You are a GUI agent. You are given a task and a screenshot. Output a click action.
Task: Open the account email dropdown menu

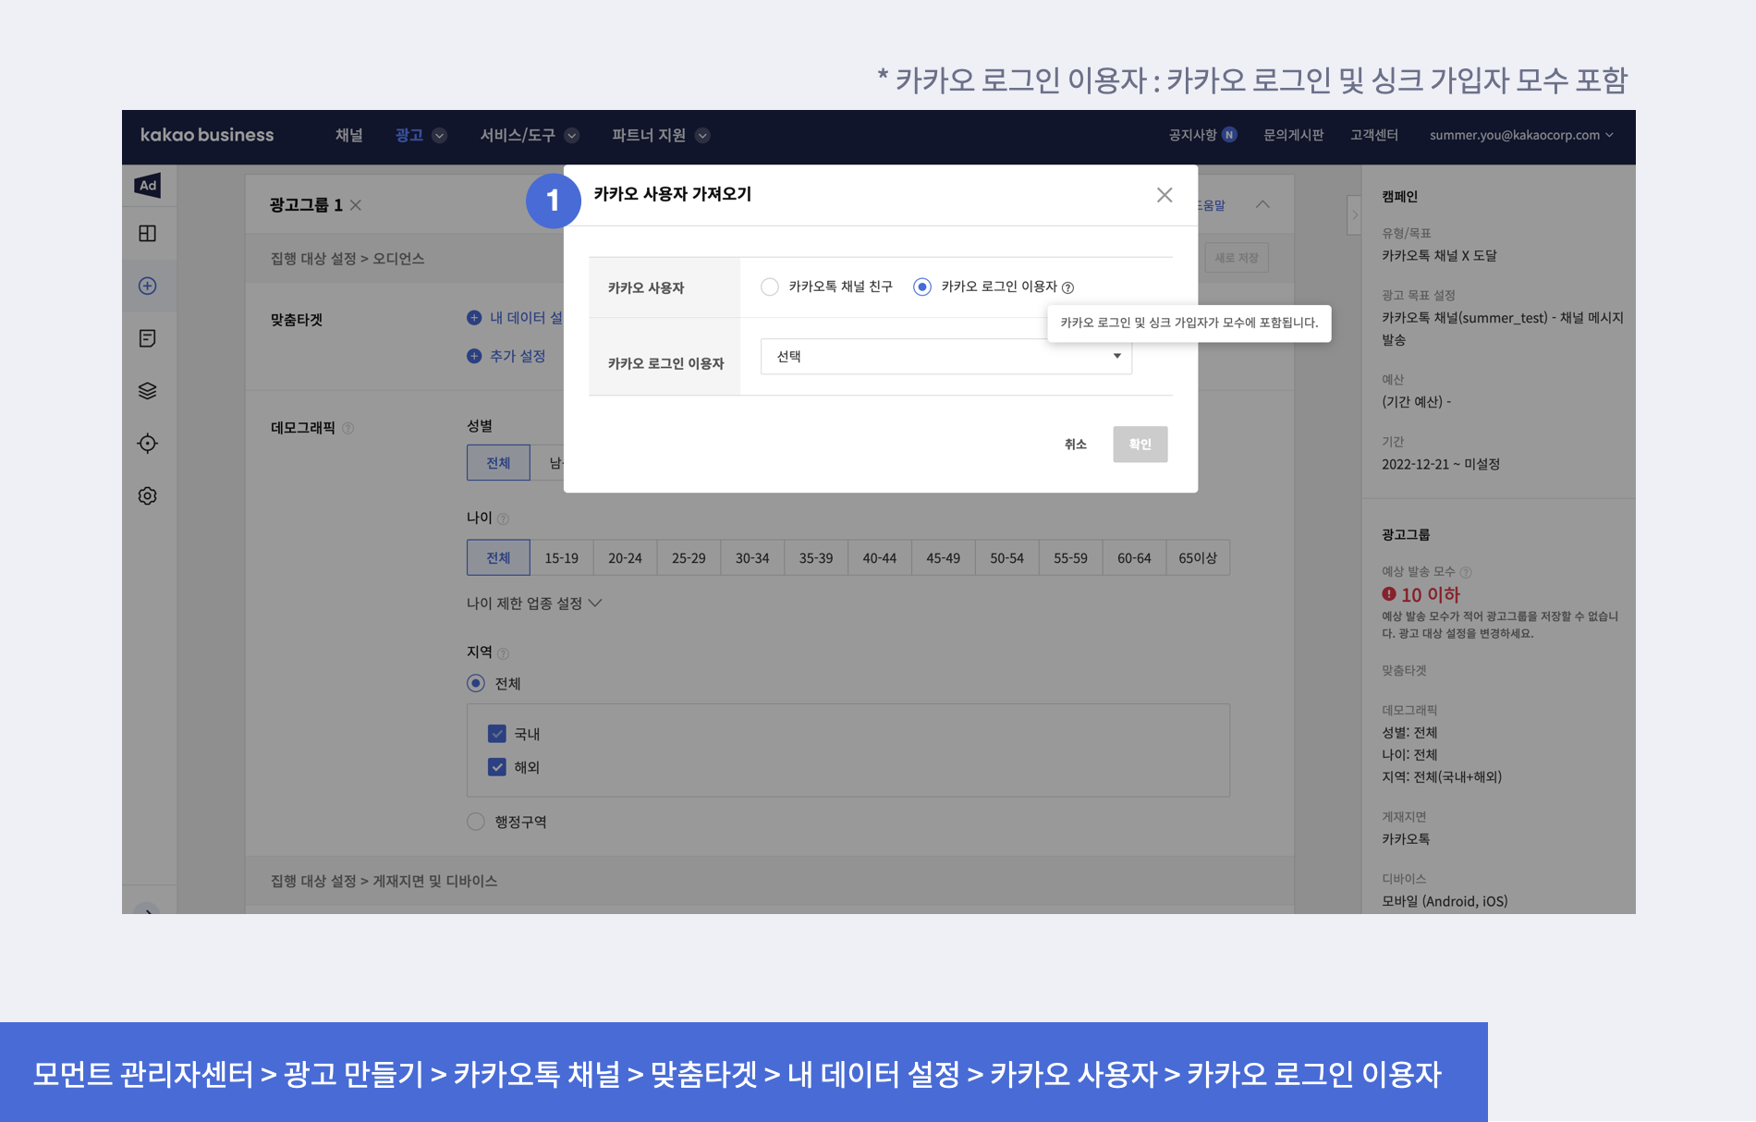[1521, 135]
